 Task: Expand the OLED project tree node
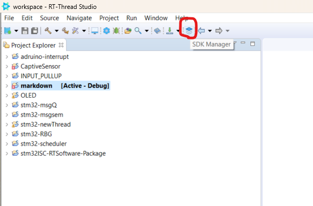click(7, 95)
